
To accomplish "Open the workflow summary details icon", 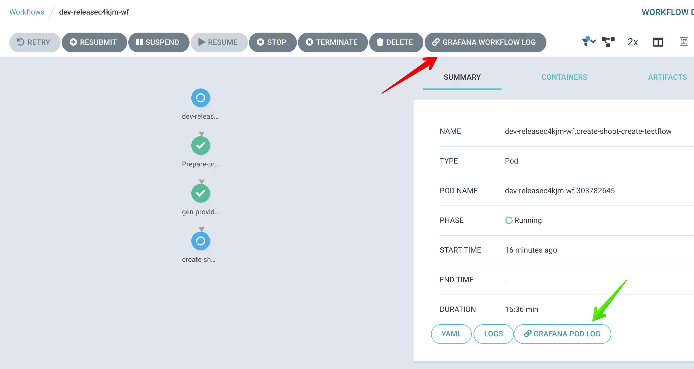I will coord(684,42).
